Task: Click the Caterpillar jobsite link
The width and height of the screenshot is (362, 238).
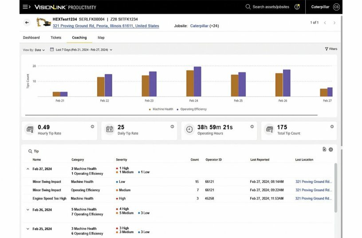Action: pyautogui.click(x=199, y=26)
